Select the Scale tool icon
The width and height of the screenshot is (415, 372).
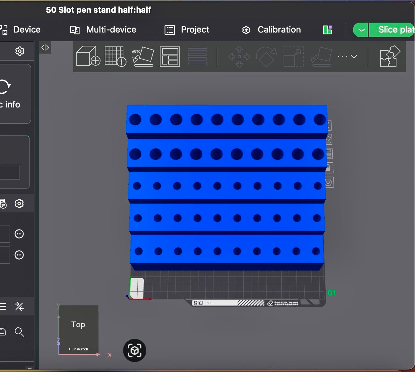[293, 56]
